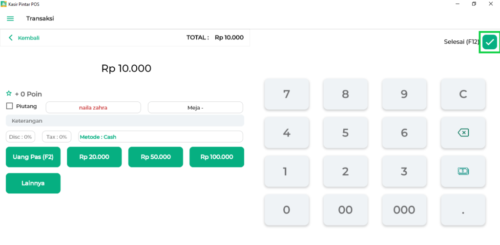500x245 pixels.
Task: Open the hamburger navigation menu
Action: tap(10, 19)
